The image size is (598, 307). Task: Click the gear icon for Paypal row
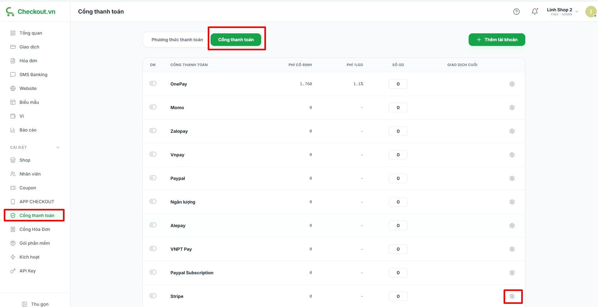(x=512, y=178)
